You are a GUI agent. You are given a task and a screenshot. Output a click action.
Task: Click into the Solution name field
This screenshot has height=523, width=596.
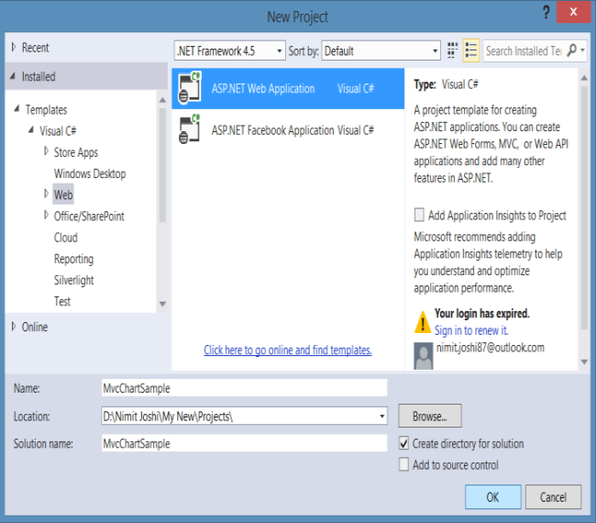tap(245, 443)
